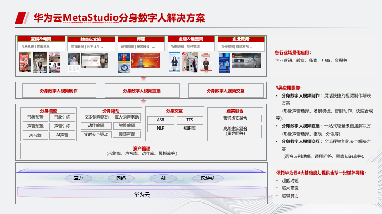The width and height of the screenshot is (382, 214).
Task: Click the 超级算力 bullet
Action: [x=290, y=196]
